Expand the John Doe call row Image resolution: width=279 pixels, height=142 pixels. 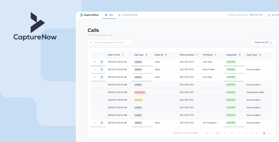(x=95, y=62)
